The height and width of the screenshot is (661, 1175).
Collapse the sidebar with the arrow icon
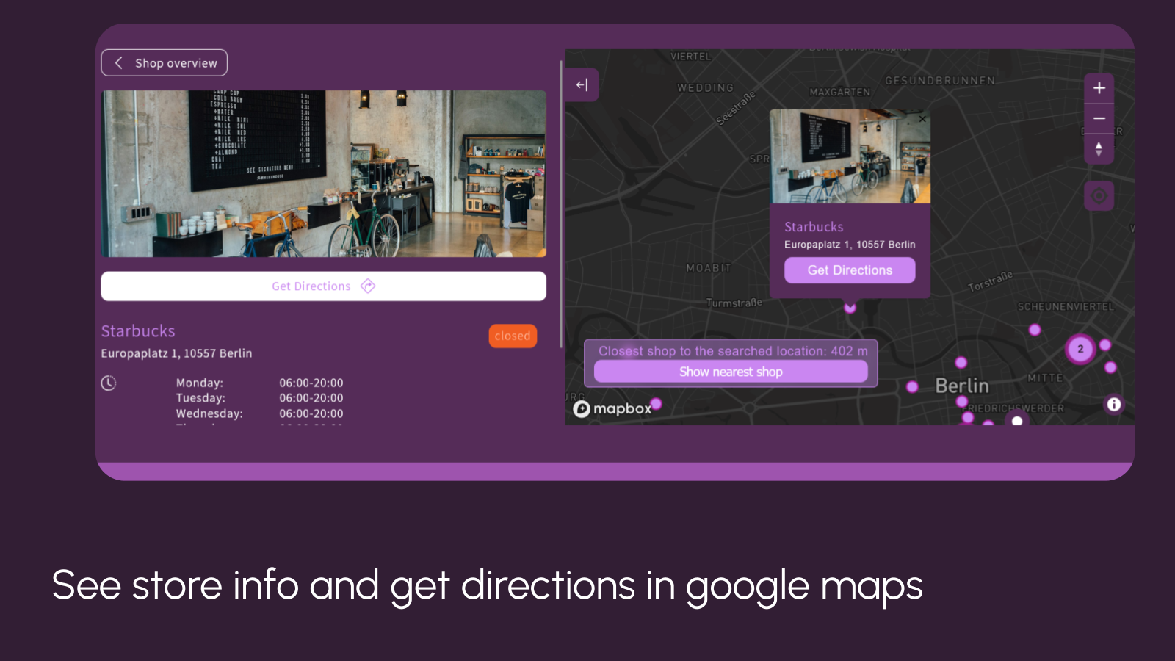pos(582,85)
